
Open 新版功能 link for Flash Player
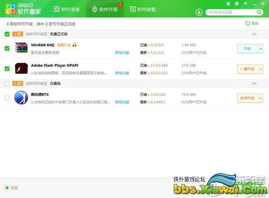122,73
